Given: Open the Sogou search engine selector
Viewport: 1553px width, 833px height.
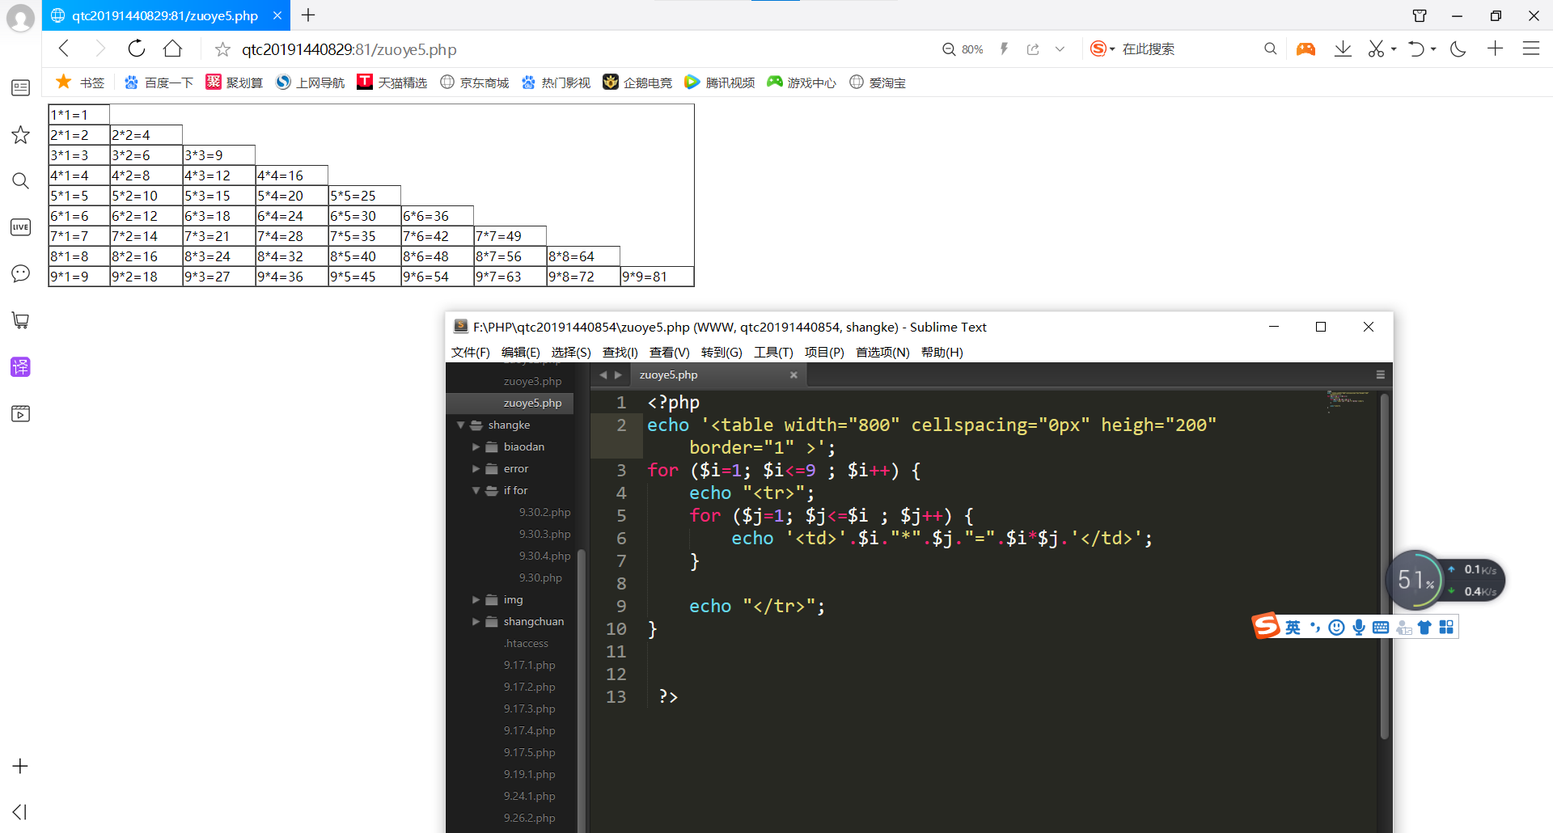Looking at the screenshot, I should (x=1102, y=49).
